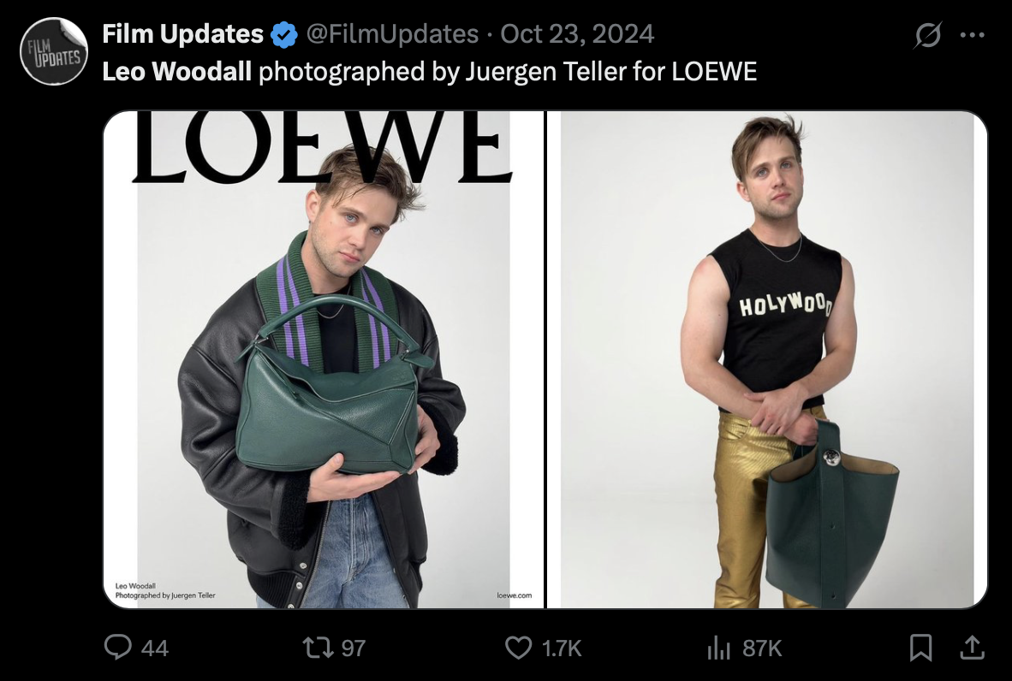Open the @FilmUpdates handle link

pyautogui.click(x=391, y=34)
